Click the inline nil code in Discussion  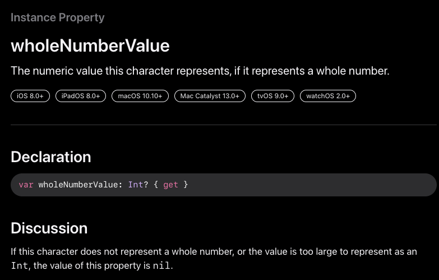[x=161, y=265]
